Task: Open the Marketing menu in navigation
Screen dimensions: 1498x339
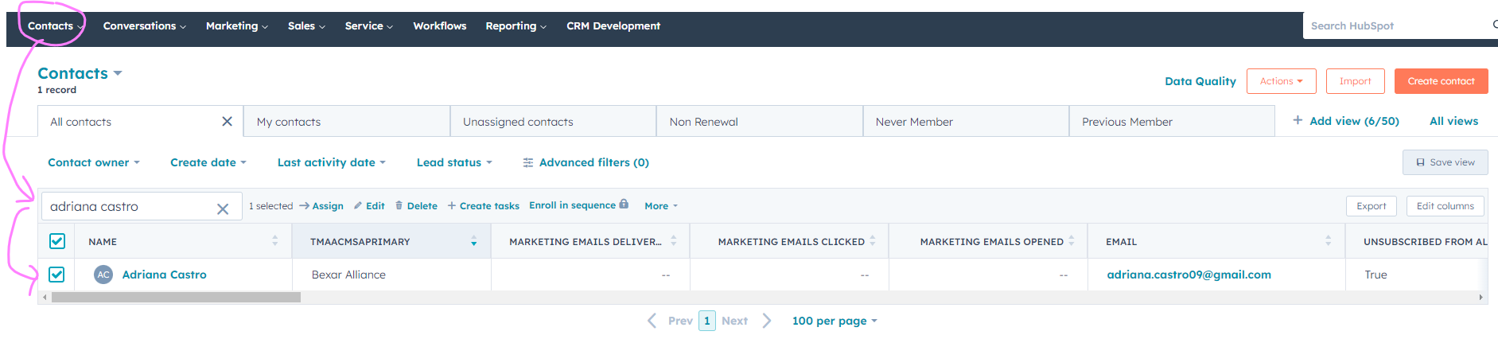Action: point(236,25)
